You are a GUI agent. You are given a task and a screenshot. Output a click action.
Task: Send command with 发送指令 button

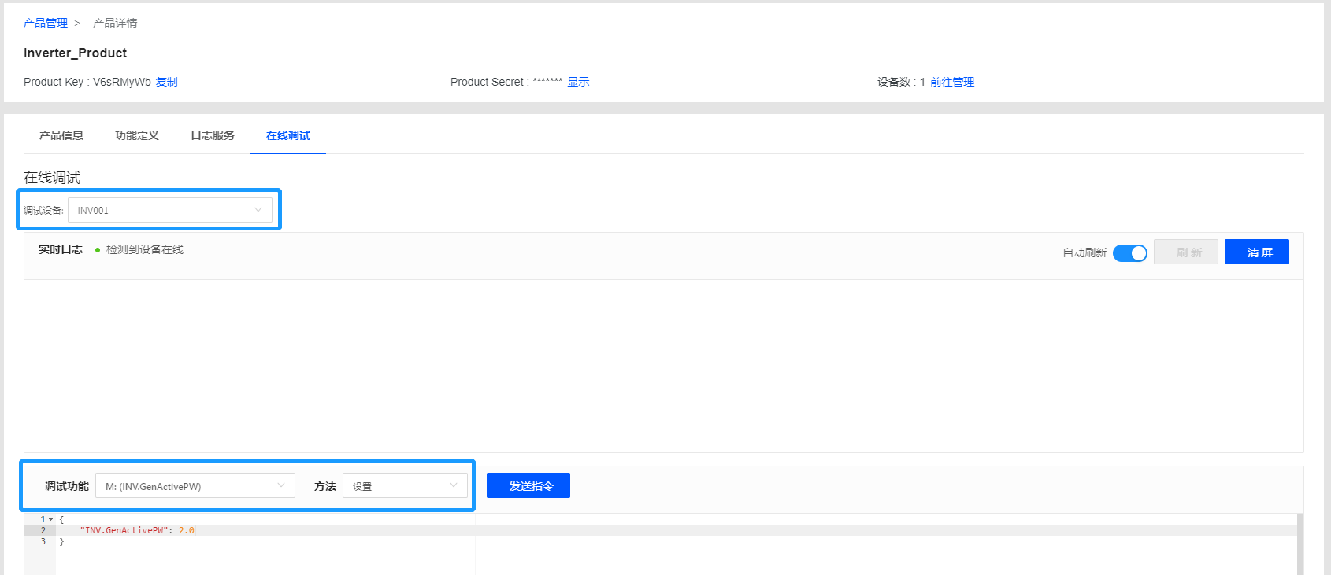tap(528, 485)
